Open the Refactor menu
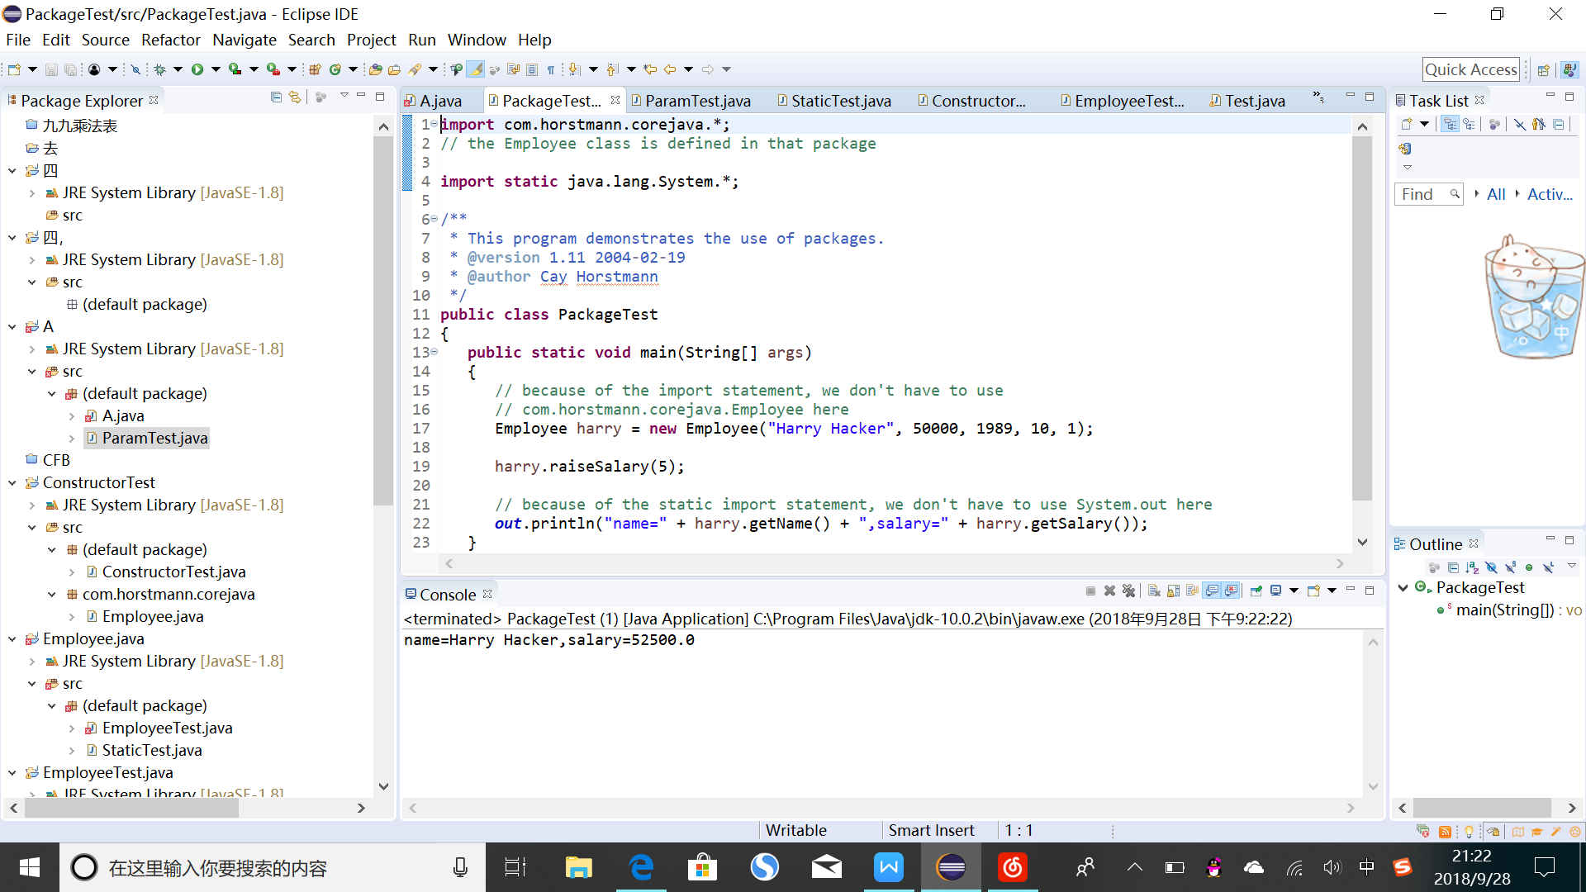 170,40
